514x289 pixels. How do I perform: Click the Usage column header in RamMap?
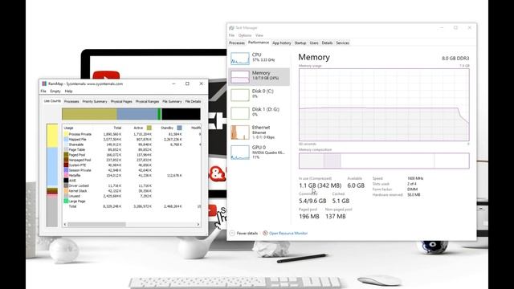68,128
